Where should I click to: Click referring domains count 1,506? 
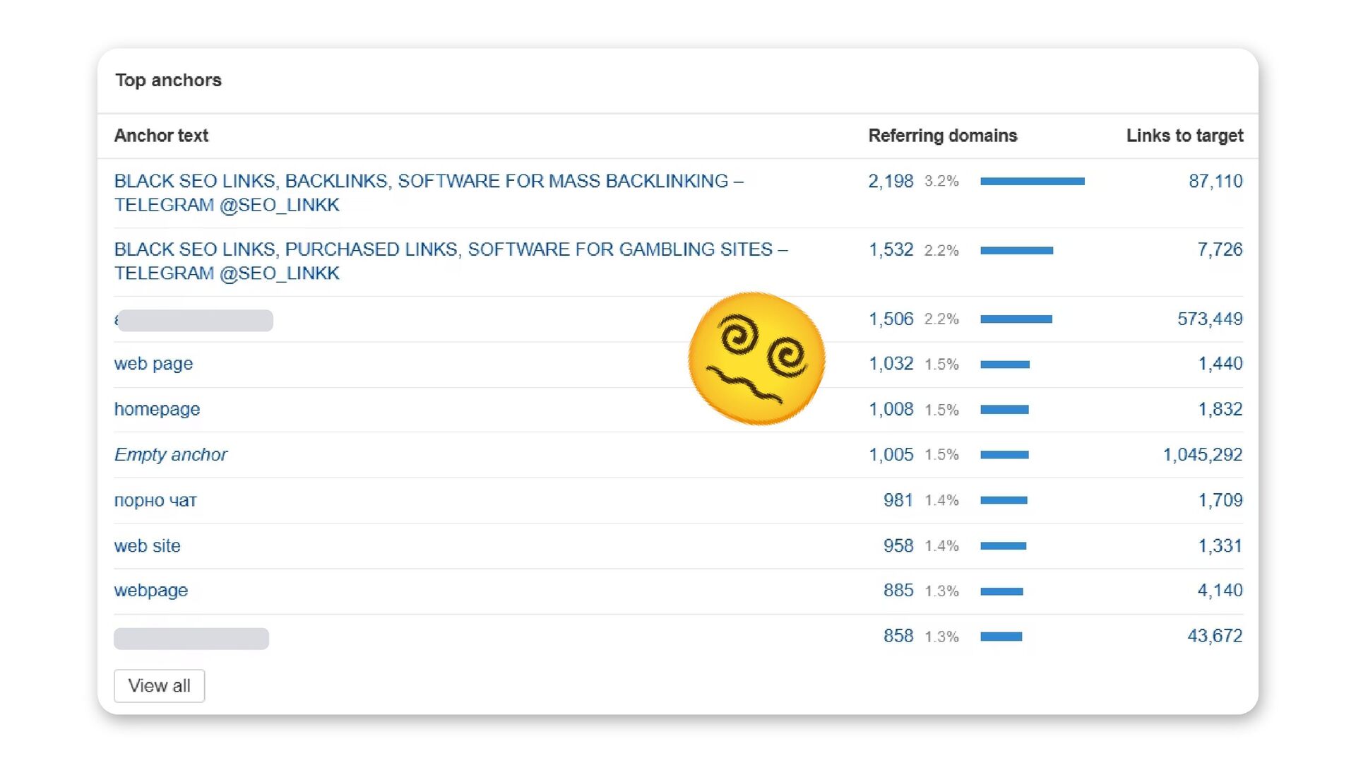(891, 319)
